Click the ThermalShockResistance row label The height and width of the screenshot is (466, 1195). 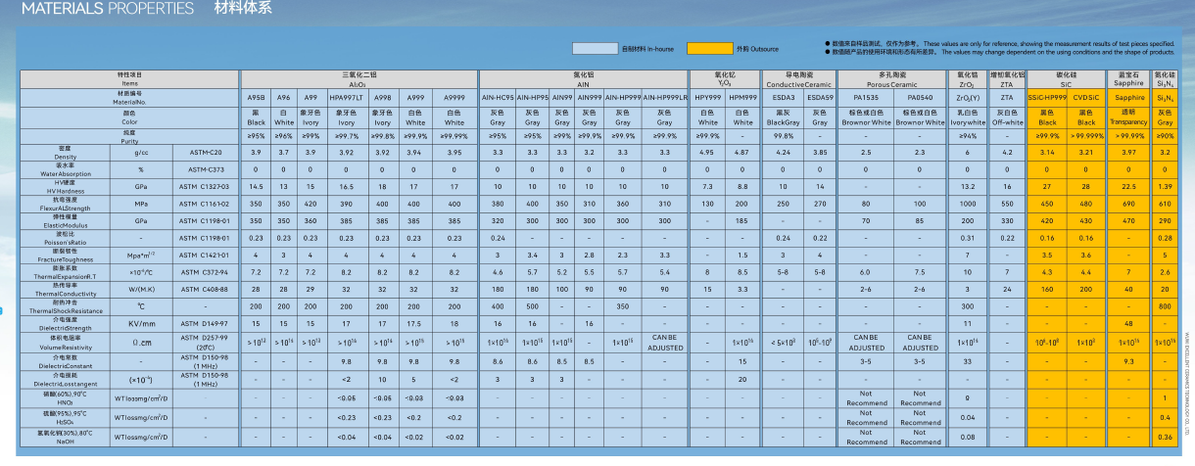tap(65, 305)
